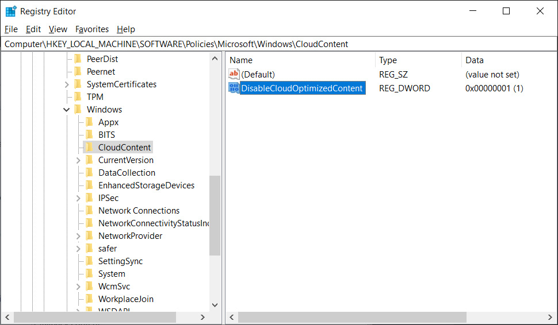The width and height of the screenshot is (558, 325).
Task: Click the NetworkConnectivityStatusIndicator folder icon
Action: click(x=90, y=223)
